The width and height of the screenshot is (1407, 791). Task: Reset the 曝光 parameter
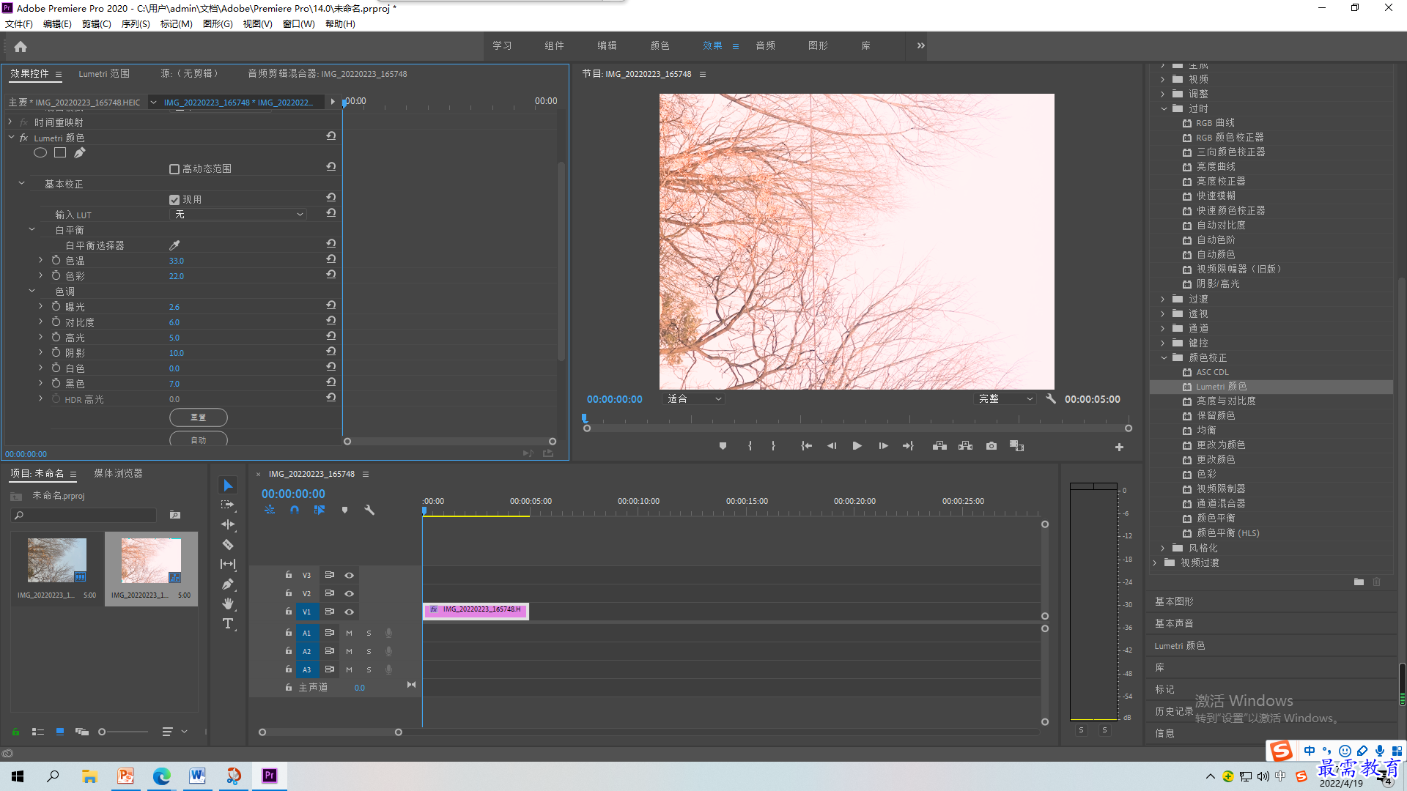(331, 305)
